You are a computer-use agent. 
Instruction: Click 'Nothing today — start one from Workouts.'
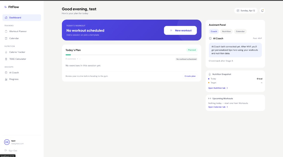point(228,103)
